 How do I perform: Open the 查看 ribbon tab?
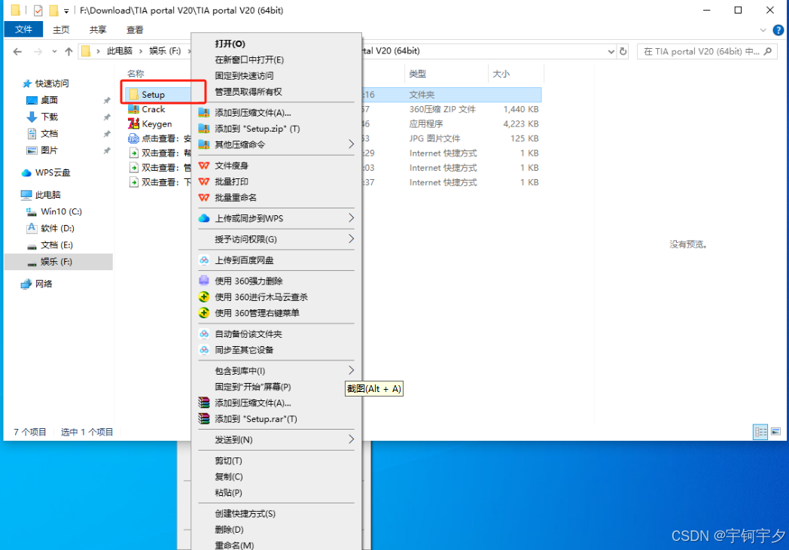(134, 30)
